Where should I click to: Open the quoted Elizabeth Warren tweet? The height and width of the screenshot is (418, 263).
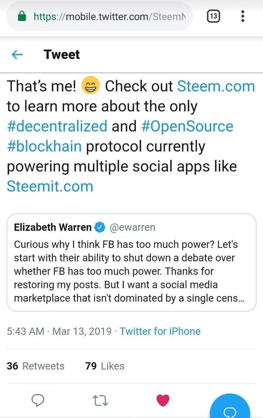131,263
